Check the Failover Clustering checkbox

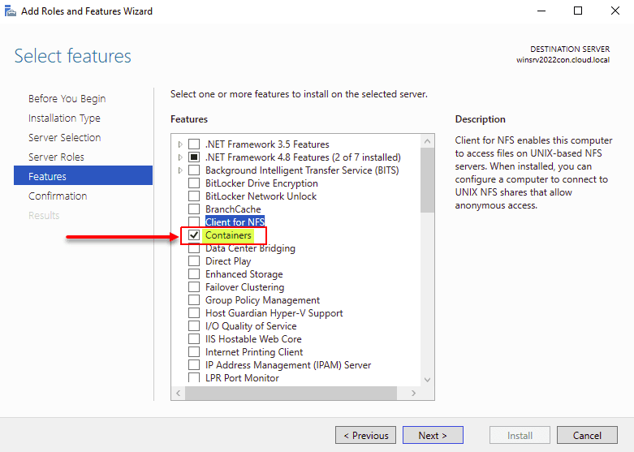[x=194, y=287]
